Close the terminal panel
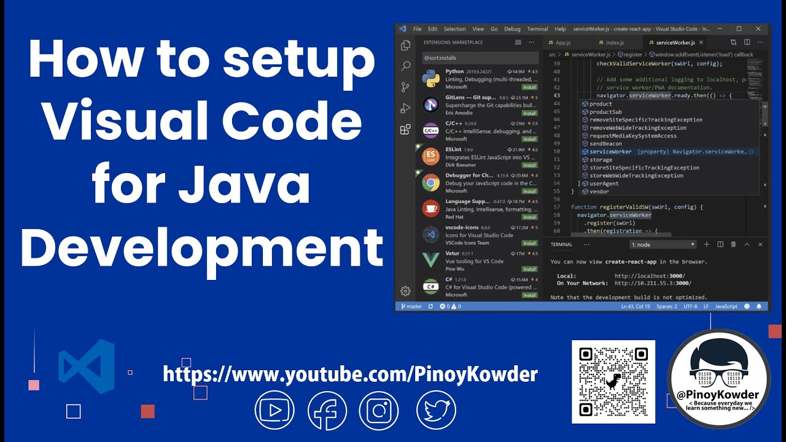Screen dimensions: 786x442 760,244
